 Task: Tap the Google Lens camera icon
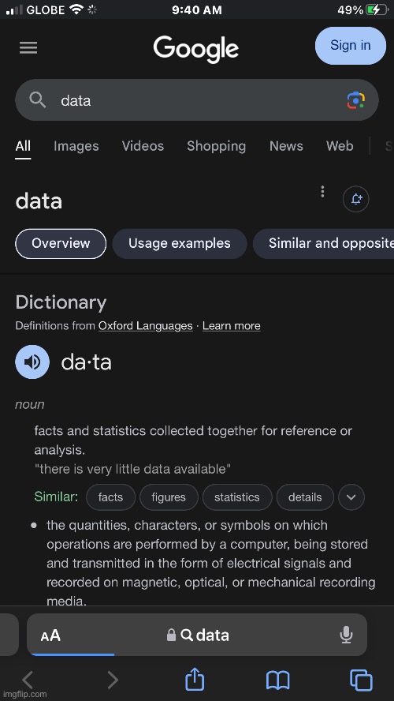(x=355, y=100)
